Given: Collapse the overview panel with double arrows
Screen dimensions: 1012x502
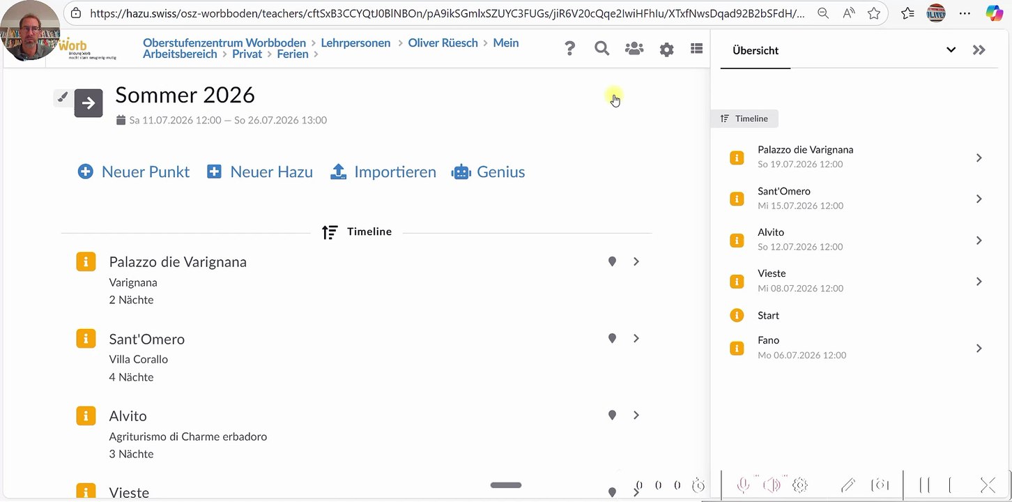Looking at the screenshot, I should 979,50.
